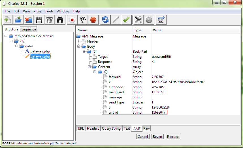
Task: Open the File menu
Action: tap(7, 11)
